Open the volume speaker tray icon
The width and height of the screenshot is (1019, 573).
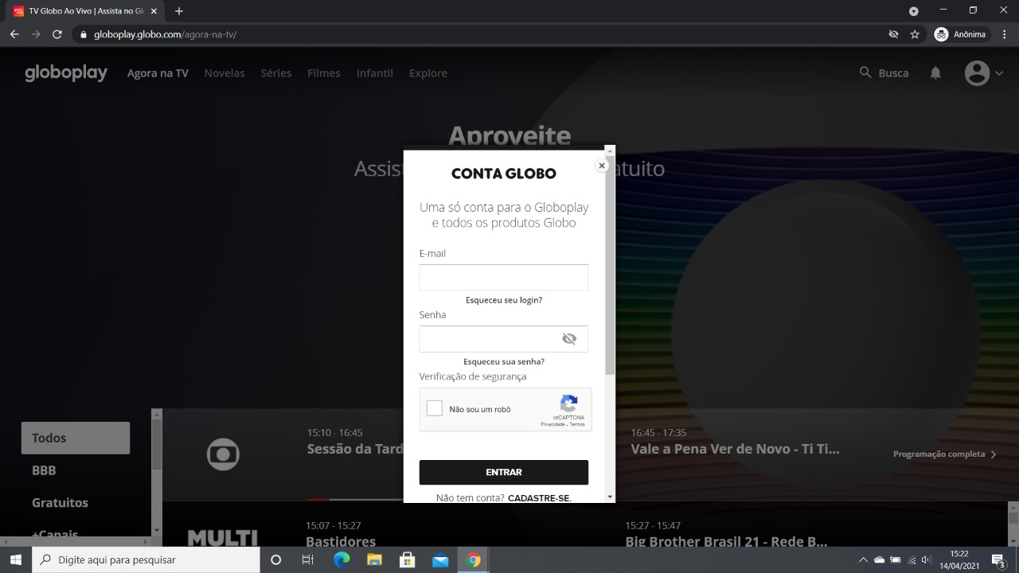coord(926,560)
